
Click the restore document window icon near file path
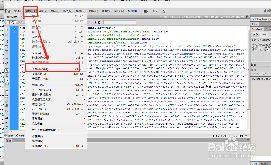(x=246, y=17)
